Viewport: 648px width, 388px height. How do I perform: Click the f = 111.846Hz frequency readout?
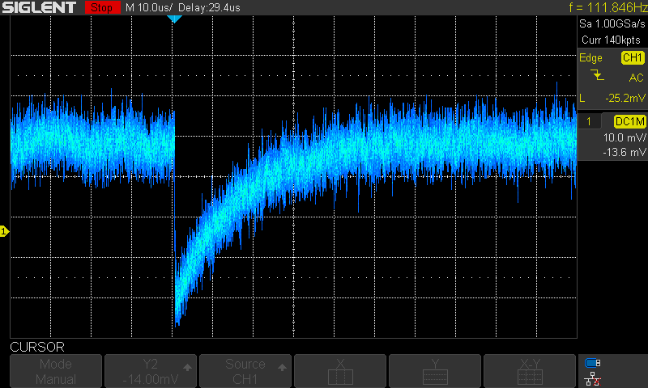608,7
